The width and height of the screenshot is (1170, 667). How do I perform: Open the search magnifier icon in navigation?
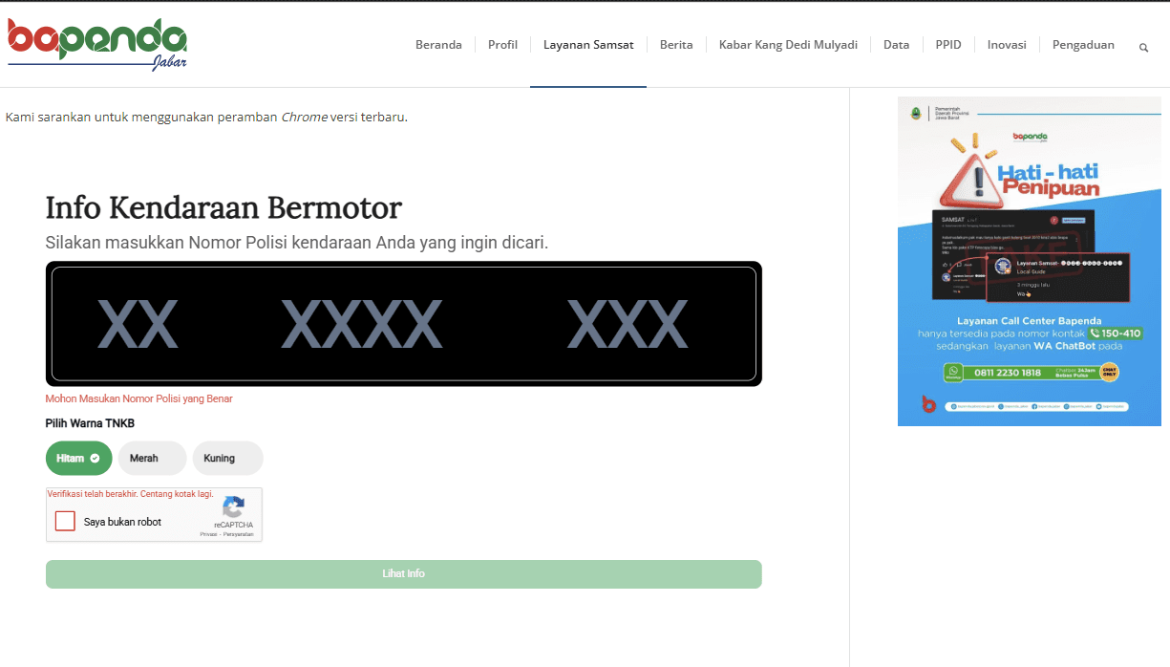1143,47
